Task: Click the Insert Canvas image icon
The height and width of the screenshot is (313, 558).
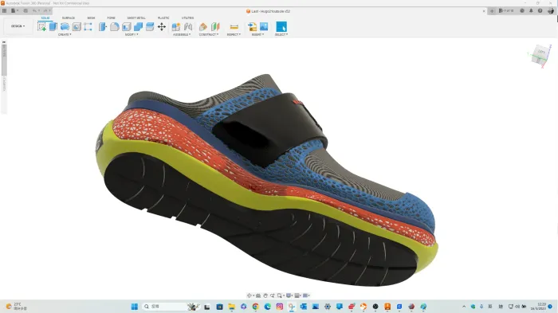Action: pos(264,26)
